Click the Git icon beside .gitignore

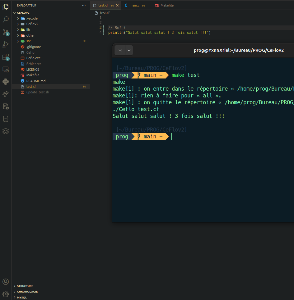tap(22, 47)
